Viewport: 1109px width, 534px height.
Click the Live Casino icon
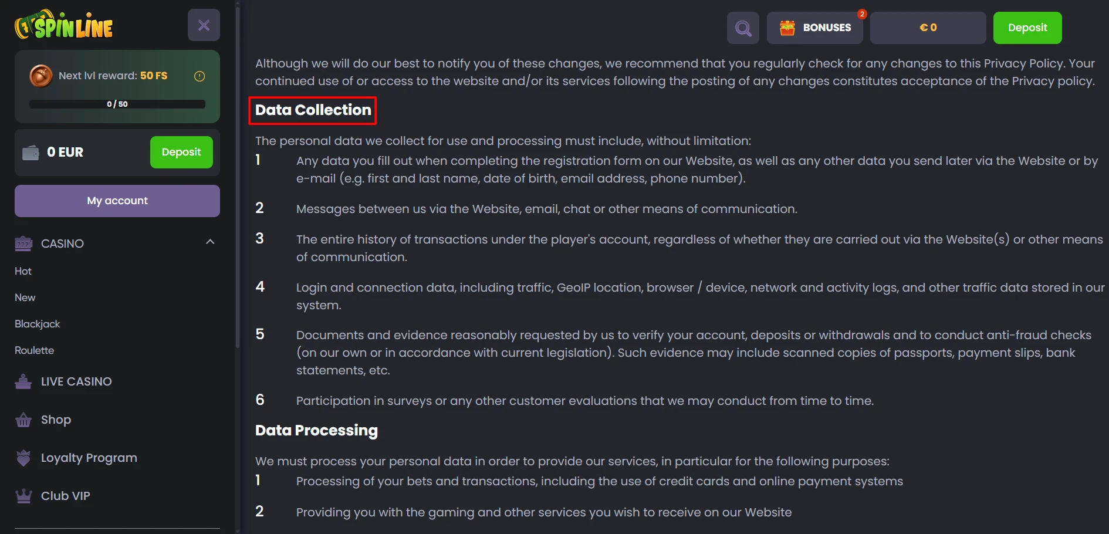point(23,381)
